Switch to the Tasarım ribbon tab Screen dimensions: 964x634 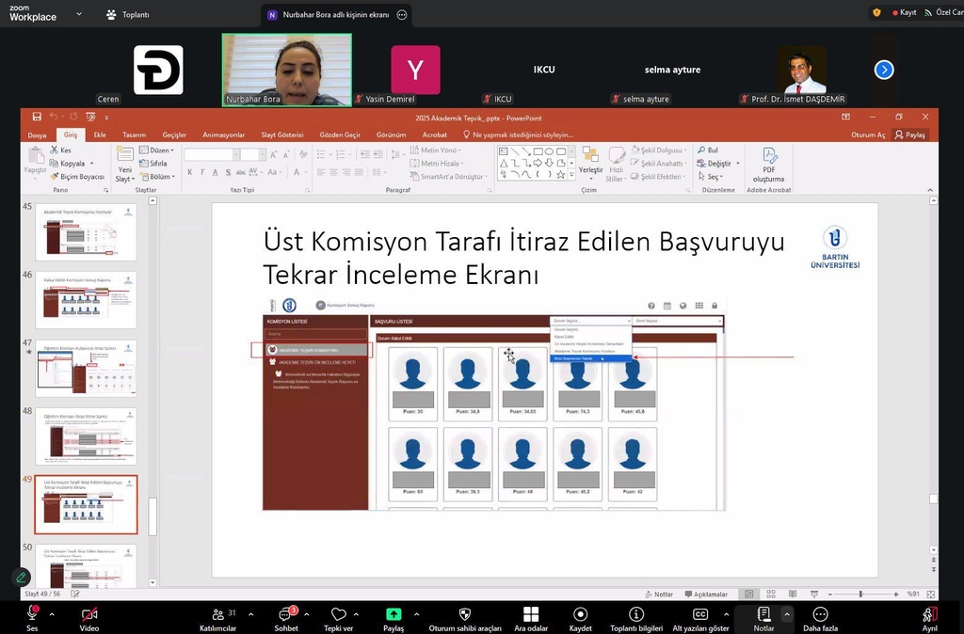[x=134, y=135]
